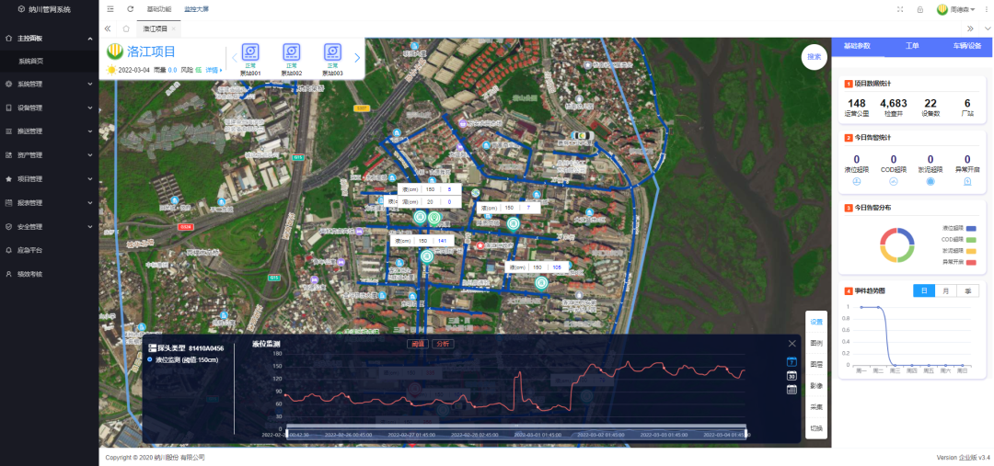Collapse the sidebar with the hamburger icon
994x466 pixels.
click(x=110, y=9)
